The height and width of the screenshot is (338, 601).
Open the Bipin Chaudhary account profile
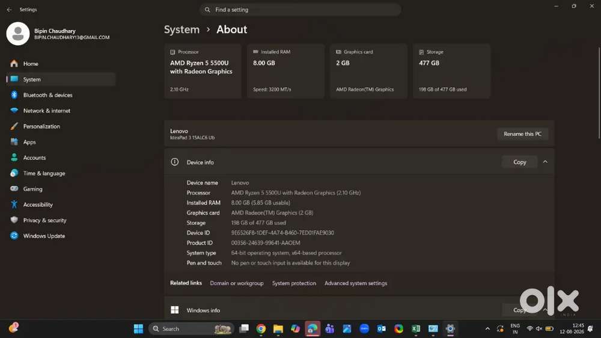(x=58, y=34)
